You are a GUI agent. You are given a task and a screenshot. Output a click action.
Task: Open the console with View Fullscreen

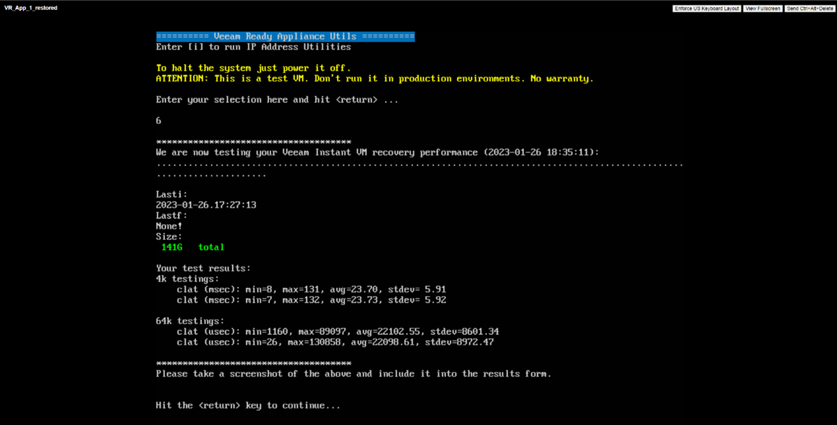click(762, 8)
